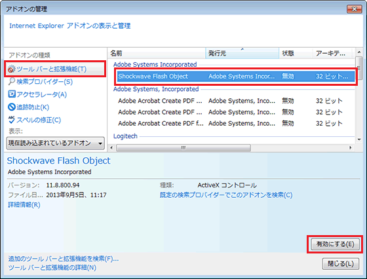The image size is (367, 279).
Task: Click 有効にする(E) button
Action: click(x=335, y=244)
